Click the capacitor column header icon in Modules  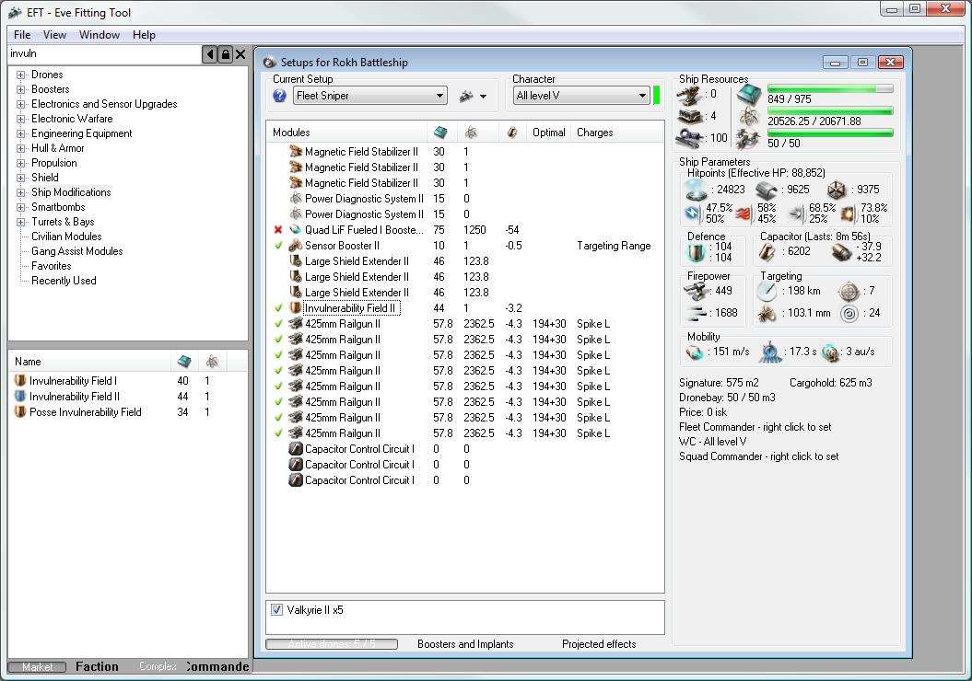(512, 132)
